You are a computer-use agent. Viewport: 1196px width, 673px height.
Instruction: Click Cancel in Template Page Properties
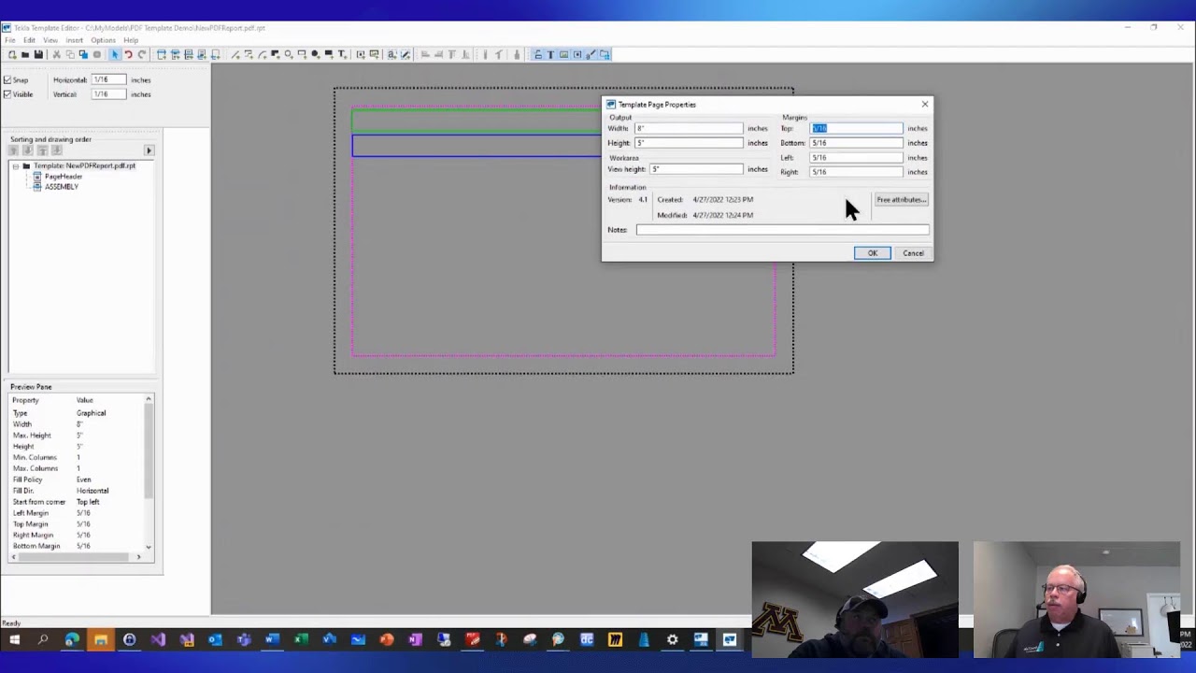(x=913, y=253)
